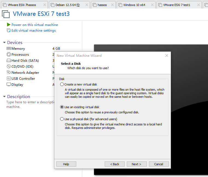The height and width of the screenshot is (177, 208).
Task: Close the Windows 10 x64 tab
Action: coord(153,5)
